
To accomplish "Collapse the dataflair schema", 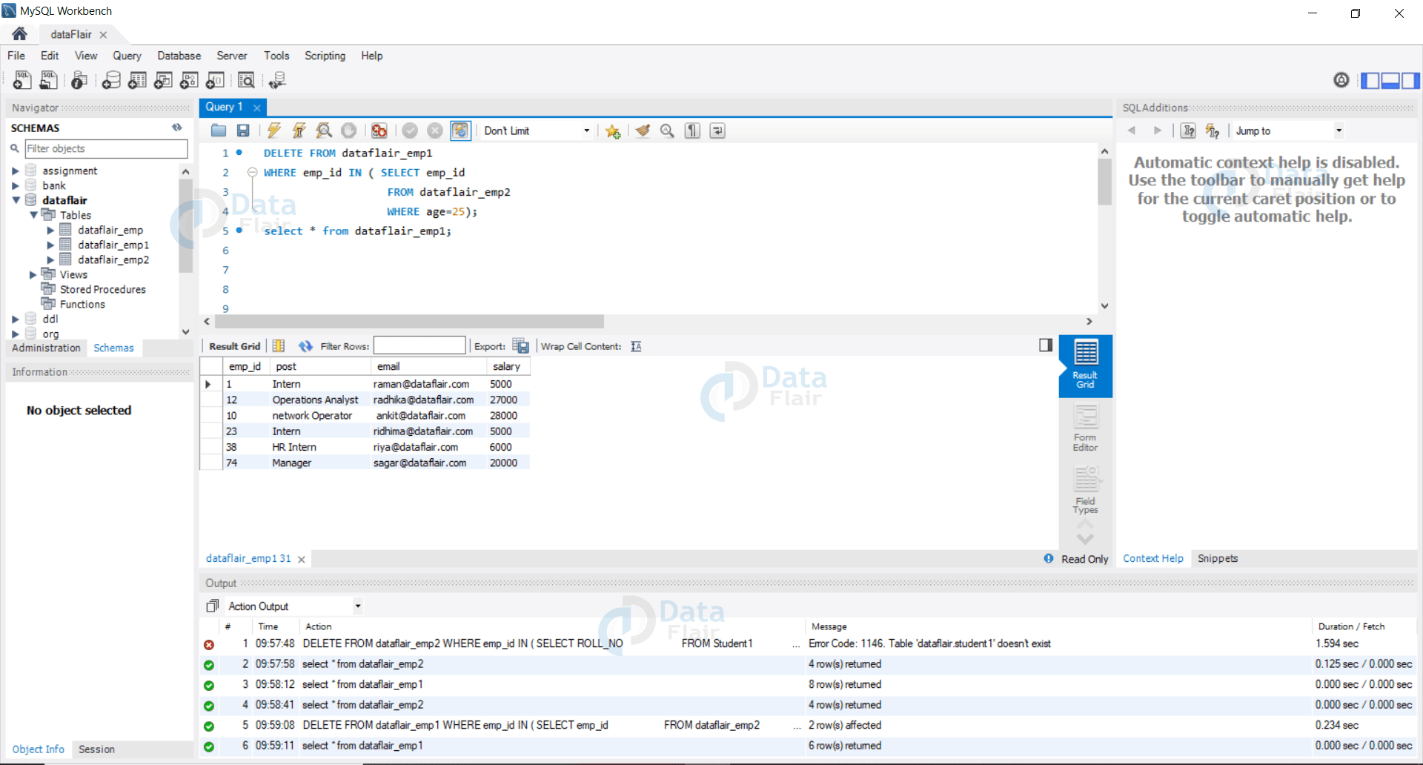I will [16, 200].
